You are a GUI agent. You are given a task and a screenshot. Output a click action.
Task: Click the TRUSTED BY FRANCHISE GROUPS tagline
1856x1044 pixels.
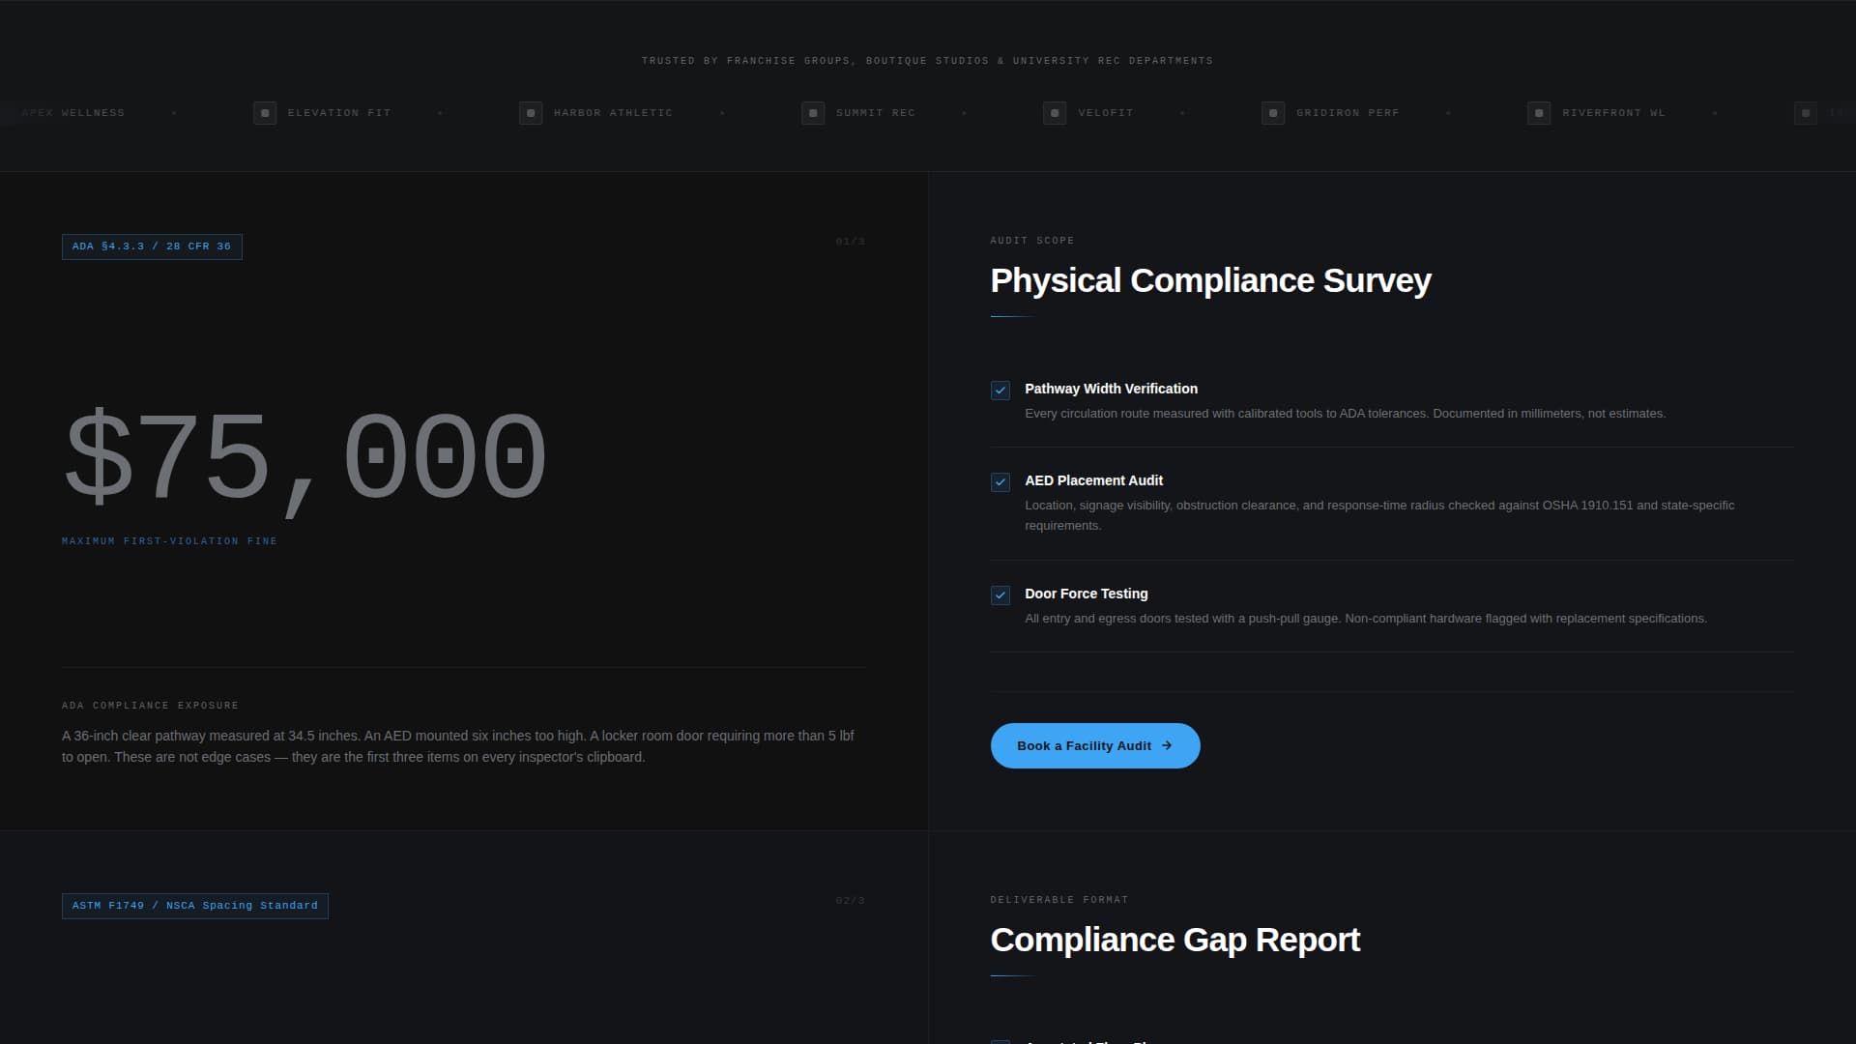pyautogui.click(x=927, y=61)
